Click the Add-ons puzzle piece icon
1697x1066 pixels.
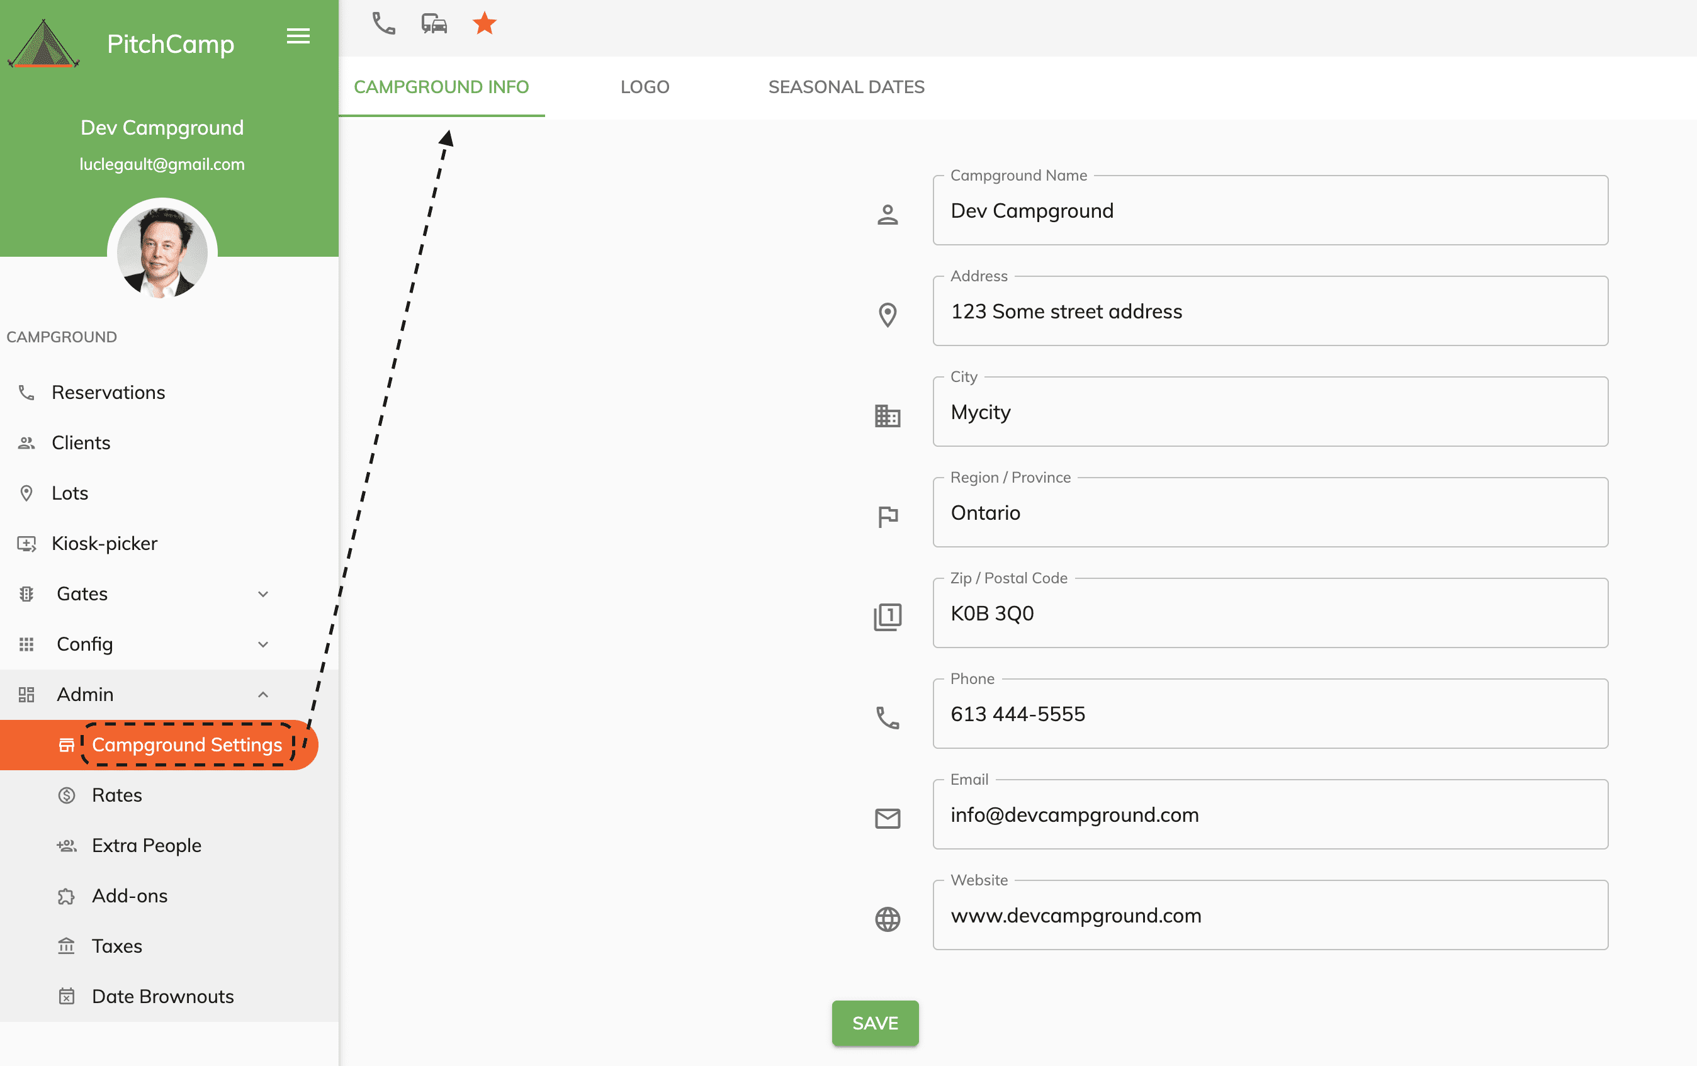click(66, 896)
